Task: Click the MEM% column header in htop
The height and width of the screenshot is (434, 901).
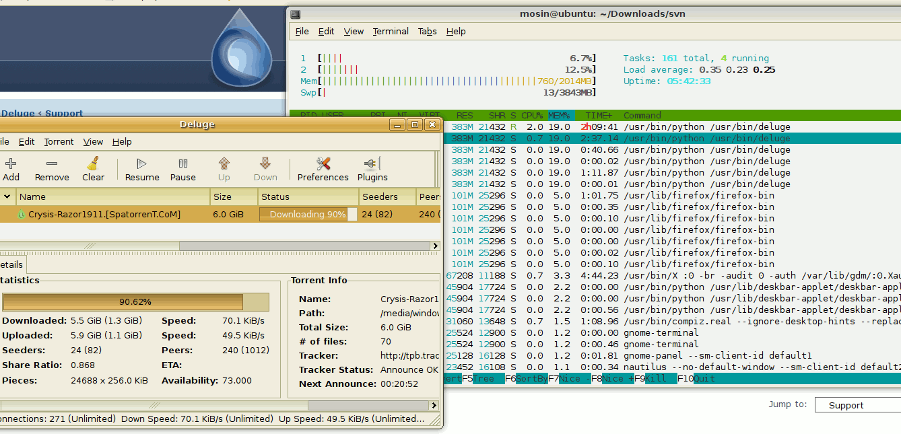Action: click(x=560, y=115)
